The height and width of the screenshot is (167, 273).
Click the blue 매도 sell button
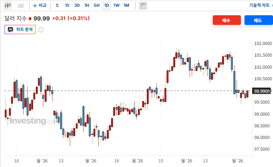[259, 20]
